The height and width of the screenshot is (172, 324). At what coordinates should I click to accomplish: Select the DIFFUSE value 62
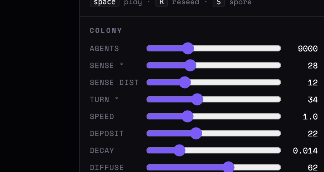click(313, 168)
